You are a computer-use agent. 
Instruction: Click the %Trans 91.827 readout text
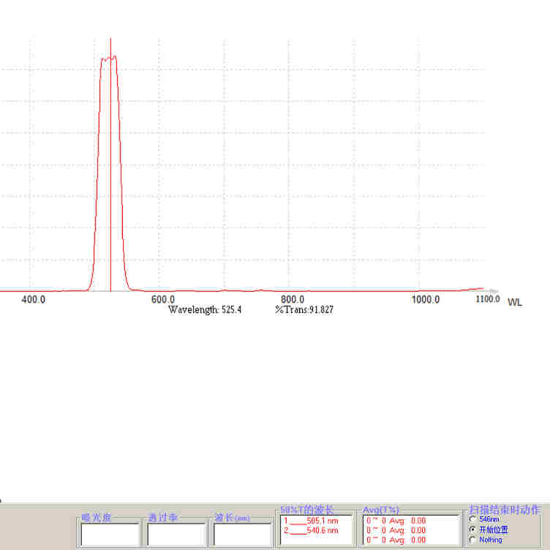[x=304, y=309]
